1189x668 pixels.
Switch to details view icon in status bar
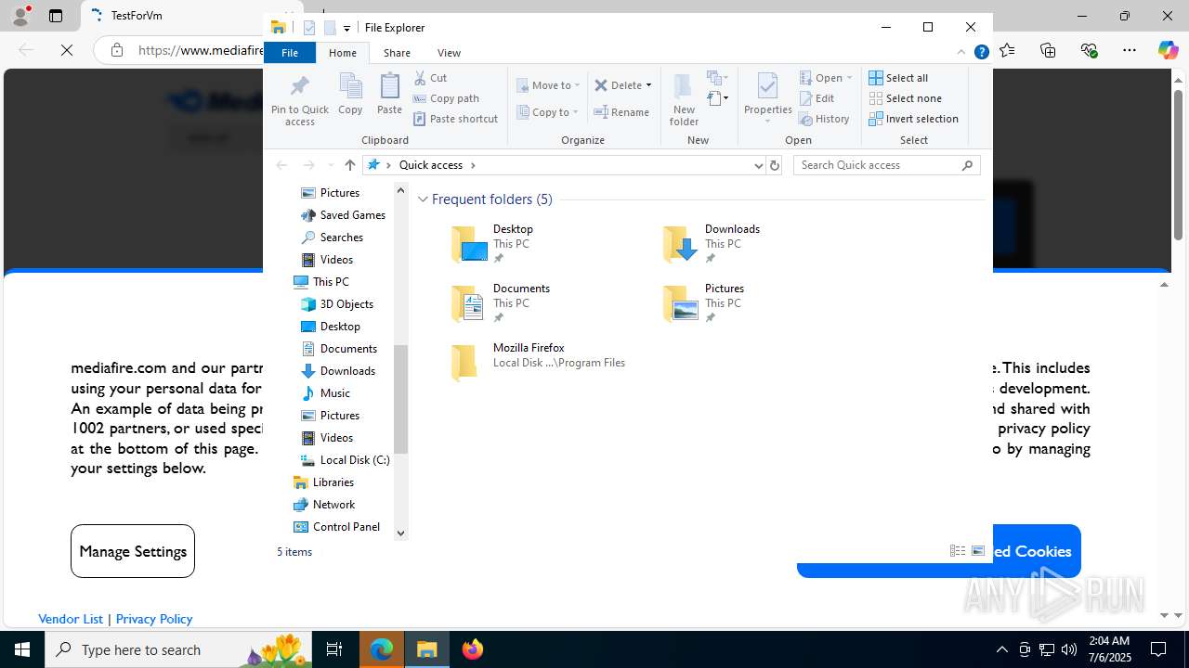coord(958,551)
